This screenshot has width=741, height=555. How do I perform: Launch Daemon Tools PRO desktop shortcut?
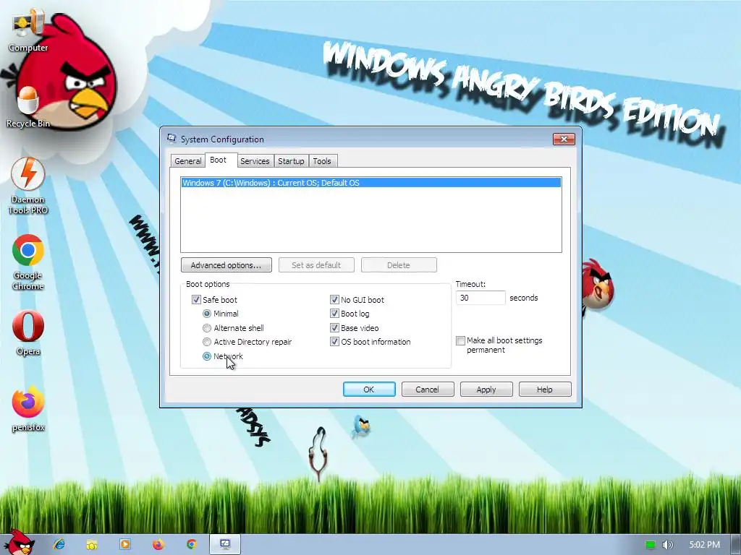(x=28, y=186)
